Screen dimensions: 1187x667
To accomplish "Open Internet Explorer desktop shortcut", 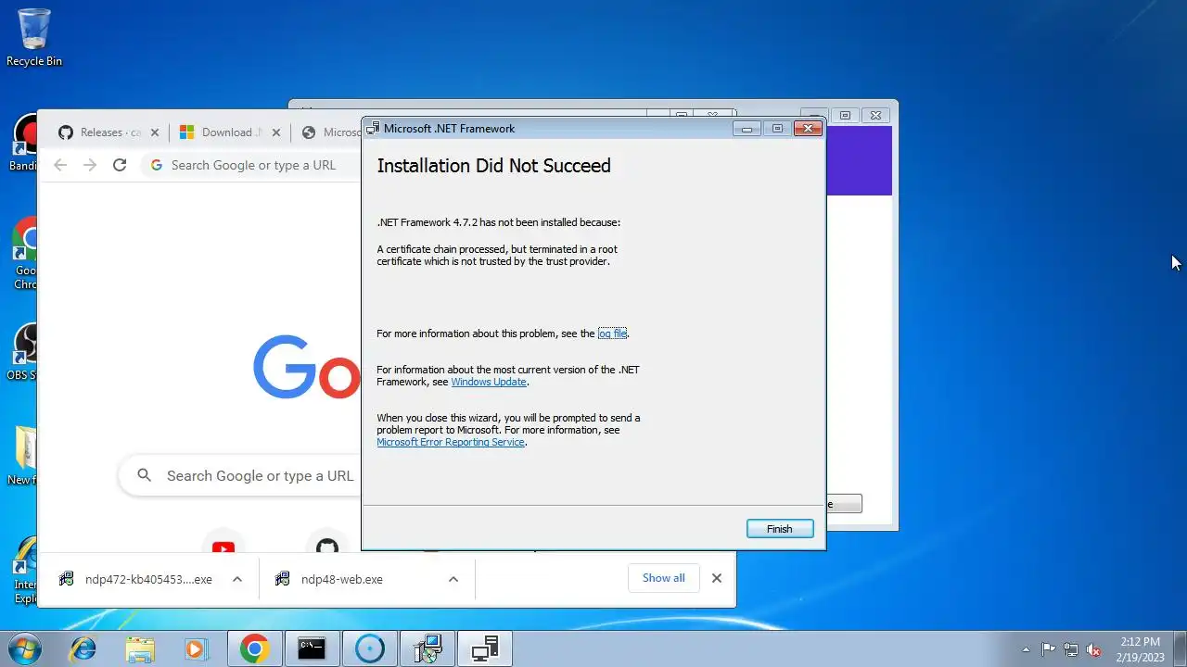I will (x=25, y=571).
